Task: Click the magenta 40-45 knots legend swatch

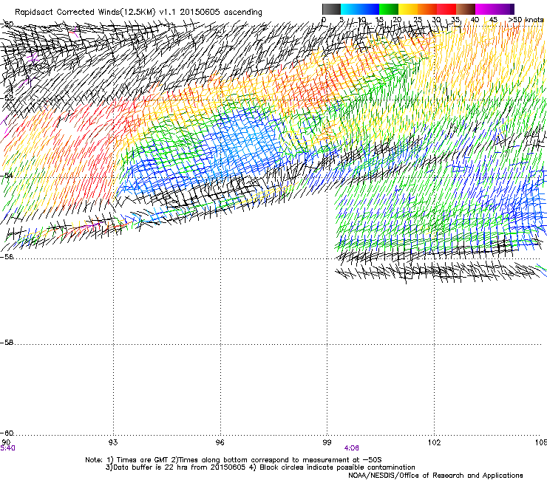Action: pos(485,9)
